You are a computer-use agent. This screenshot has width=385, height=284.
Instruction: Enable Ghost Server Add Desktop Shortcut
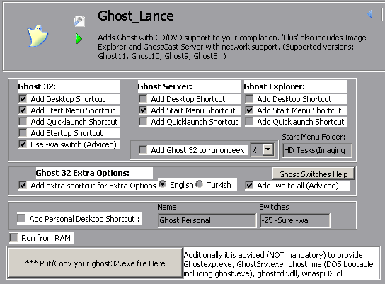pos(143,99)
